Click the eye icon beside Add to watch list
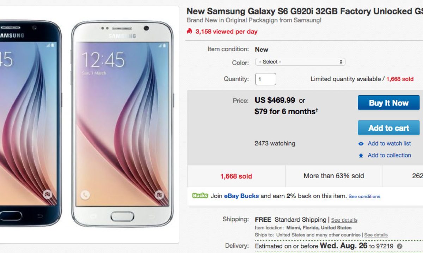 [x=361, y=144]
